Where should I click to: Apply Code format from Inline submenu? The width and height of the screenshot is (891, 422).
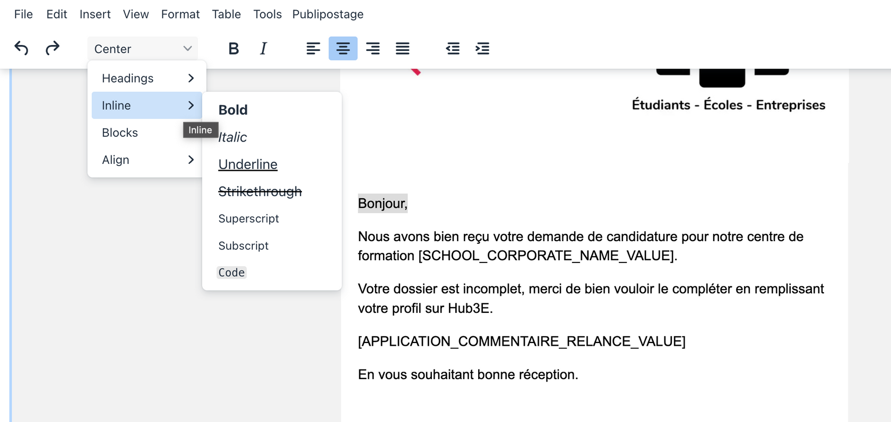[272, 272]
